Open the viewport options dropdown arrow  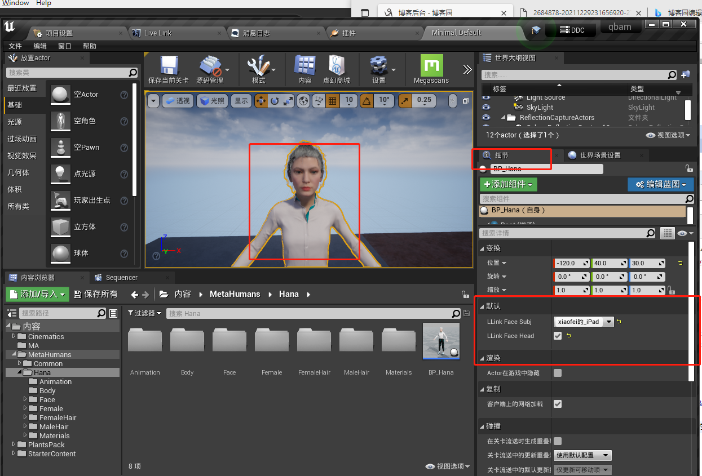(x=153, y=101)
